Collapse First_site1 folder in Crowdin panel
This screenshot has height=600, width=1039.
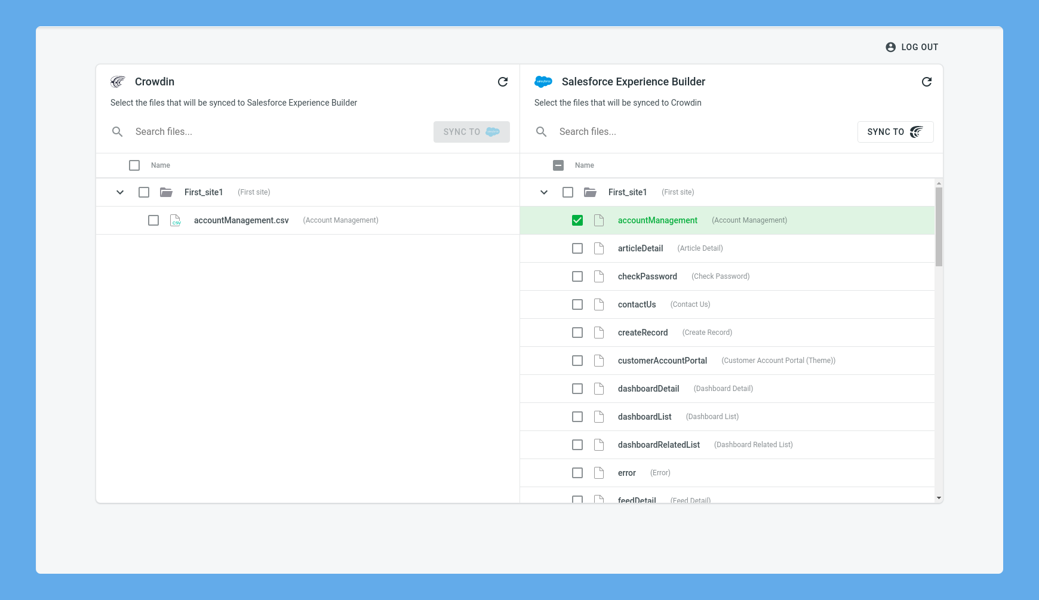coord(120,192)
